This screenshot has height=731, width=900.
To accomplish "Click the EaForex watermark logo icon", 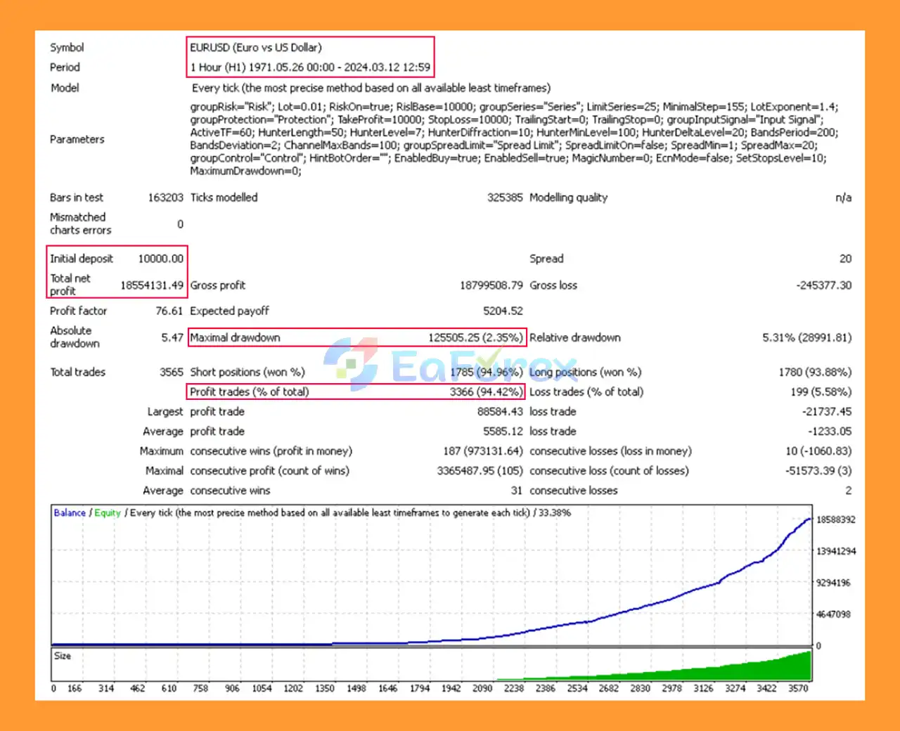I will pos(352,363).
